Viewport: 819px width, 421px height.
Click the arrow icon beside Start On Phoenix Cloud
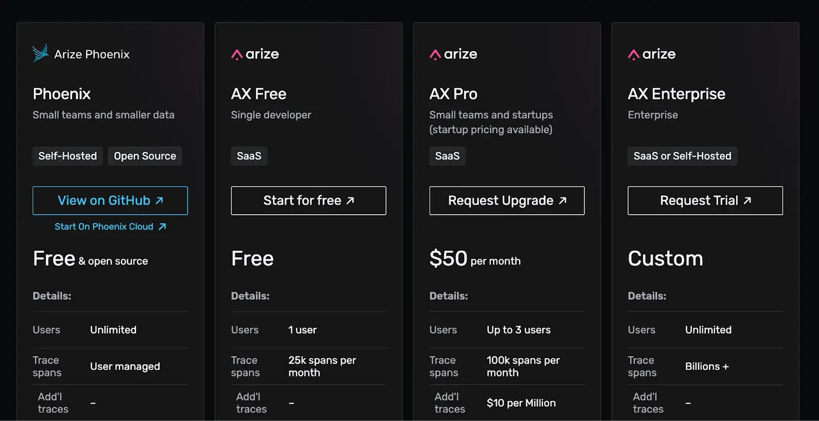click(162, 227)
